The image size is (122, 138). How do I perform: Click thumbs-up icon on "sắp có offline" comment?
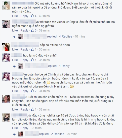pyautogui.click(x=32, y=49)
